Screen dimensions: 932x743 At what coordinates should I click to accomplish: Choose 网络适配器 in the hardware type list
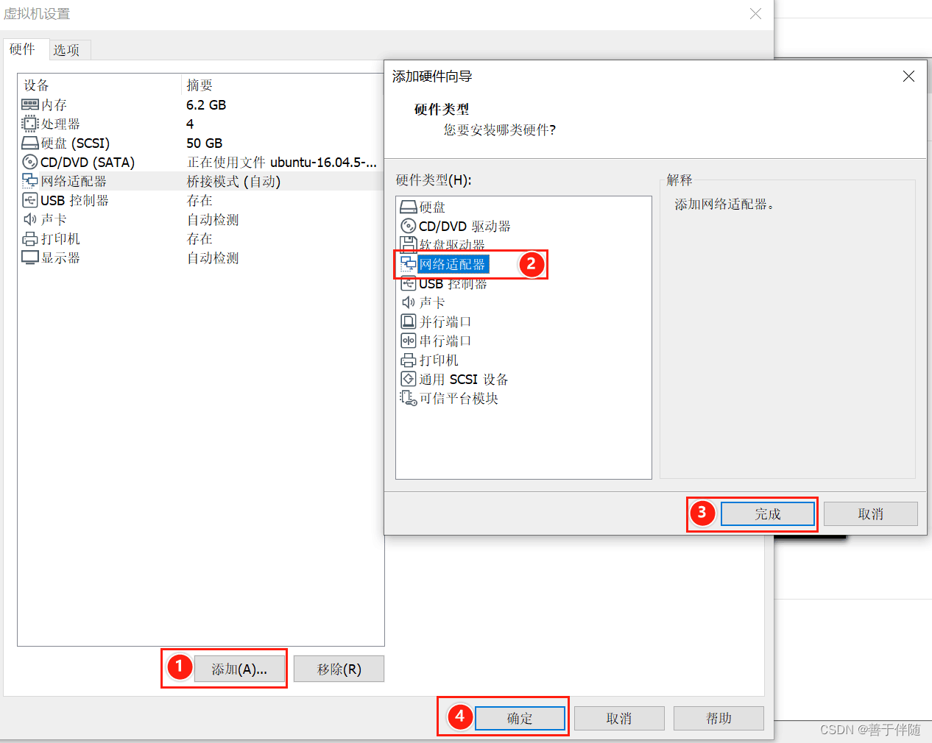tap(452, 264)
